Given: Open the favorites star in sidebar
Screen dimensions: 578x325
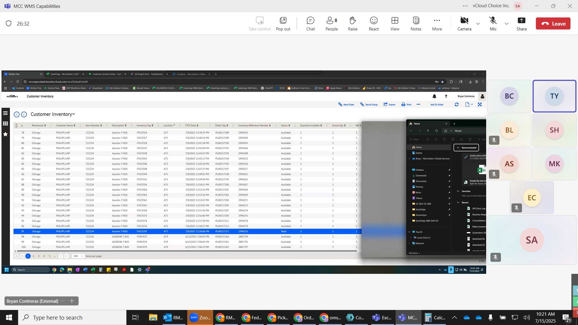Looking at the screenshot, I should (5, 134).
